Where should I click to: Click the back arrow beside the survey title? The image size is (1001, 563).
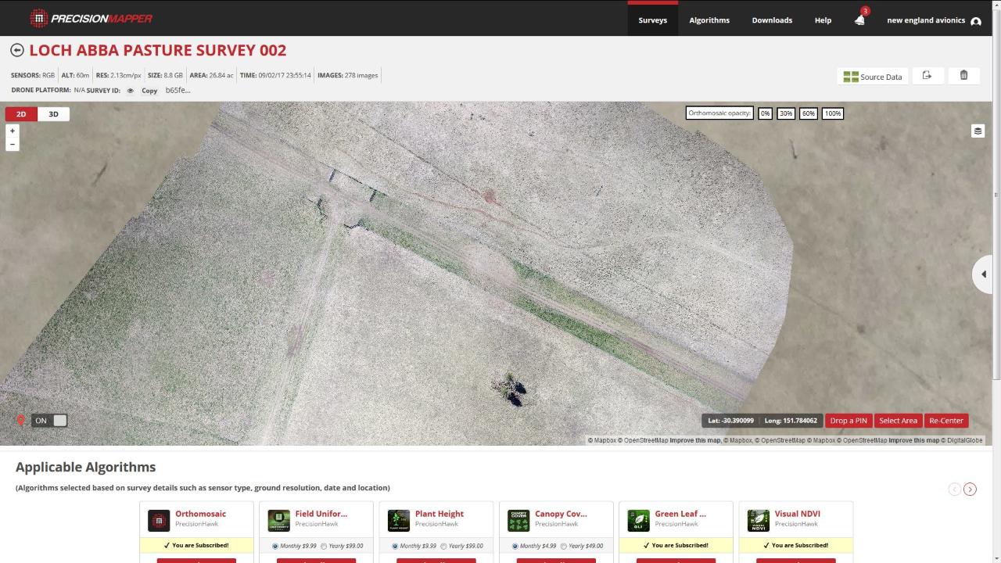click(x=16, y=49)
